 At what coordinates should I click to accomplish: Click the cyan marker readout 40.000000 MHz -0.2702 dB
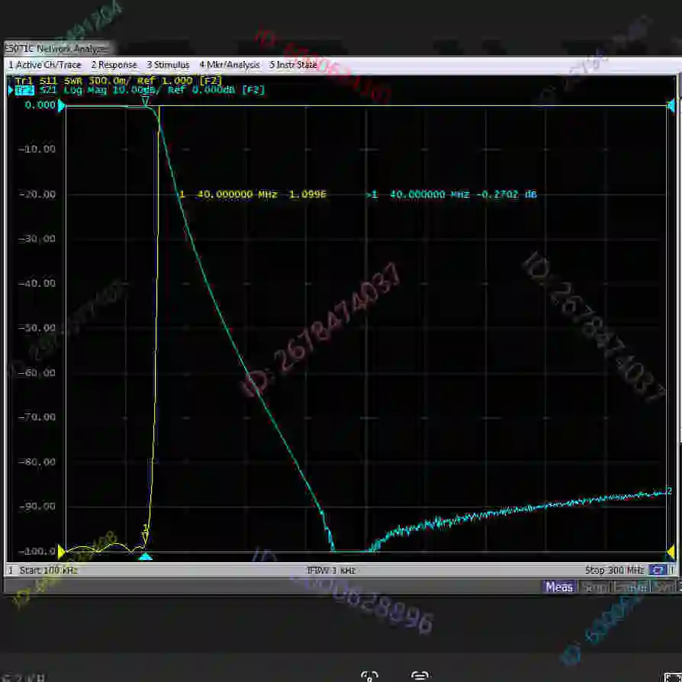point(452,195)
